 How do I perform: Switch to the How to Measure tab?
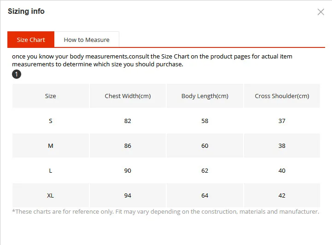(87, 40)
